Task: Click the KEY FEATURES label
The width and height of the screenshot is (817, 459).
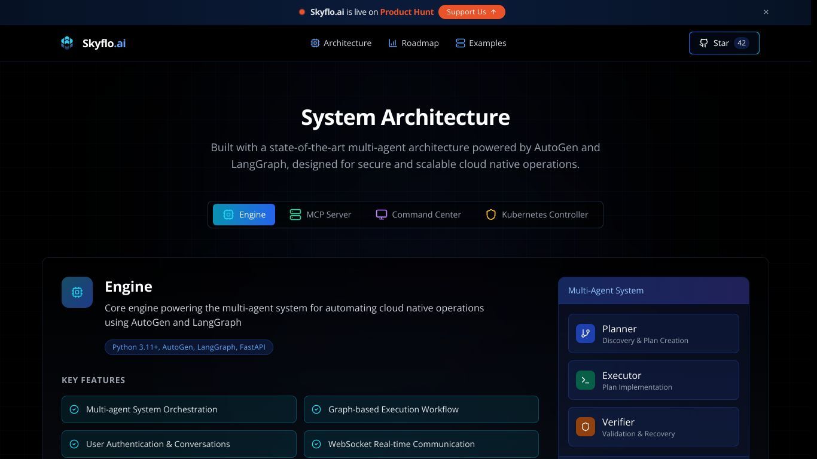Action: 93,380
